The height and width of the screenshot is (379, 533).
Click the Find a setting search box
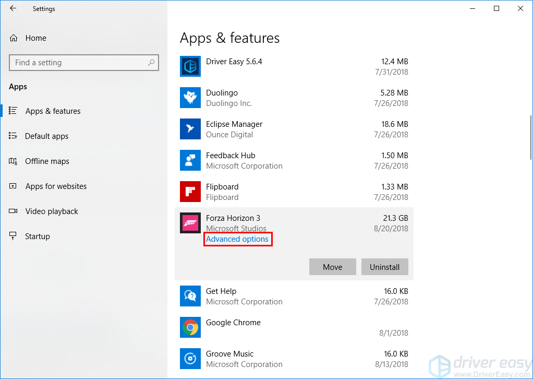(78, 63)
